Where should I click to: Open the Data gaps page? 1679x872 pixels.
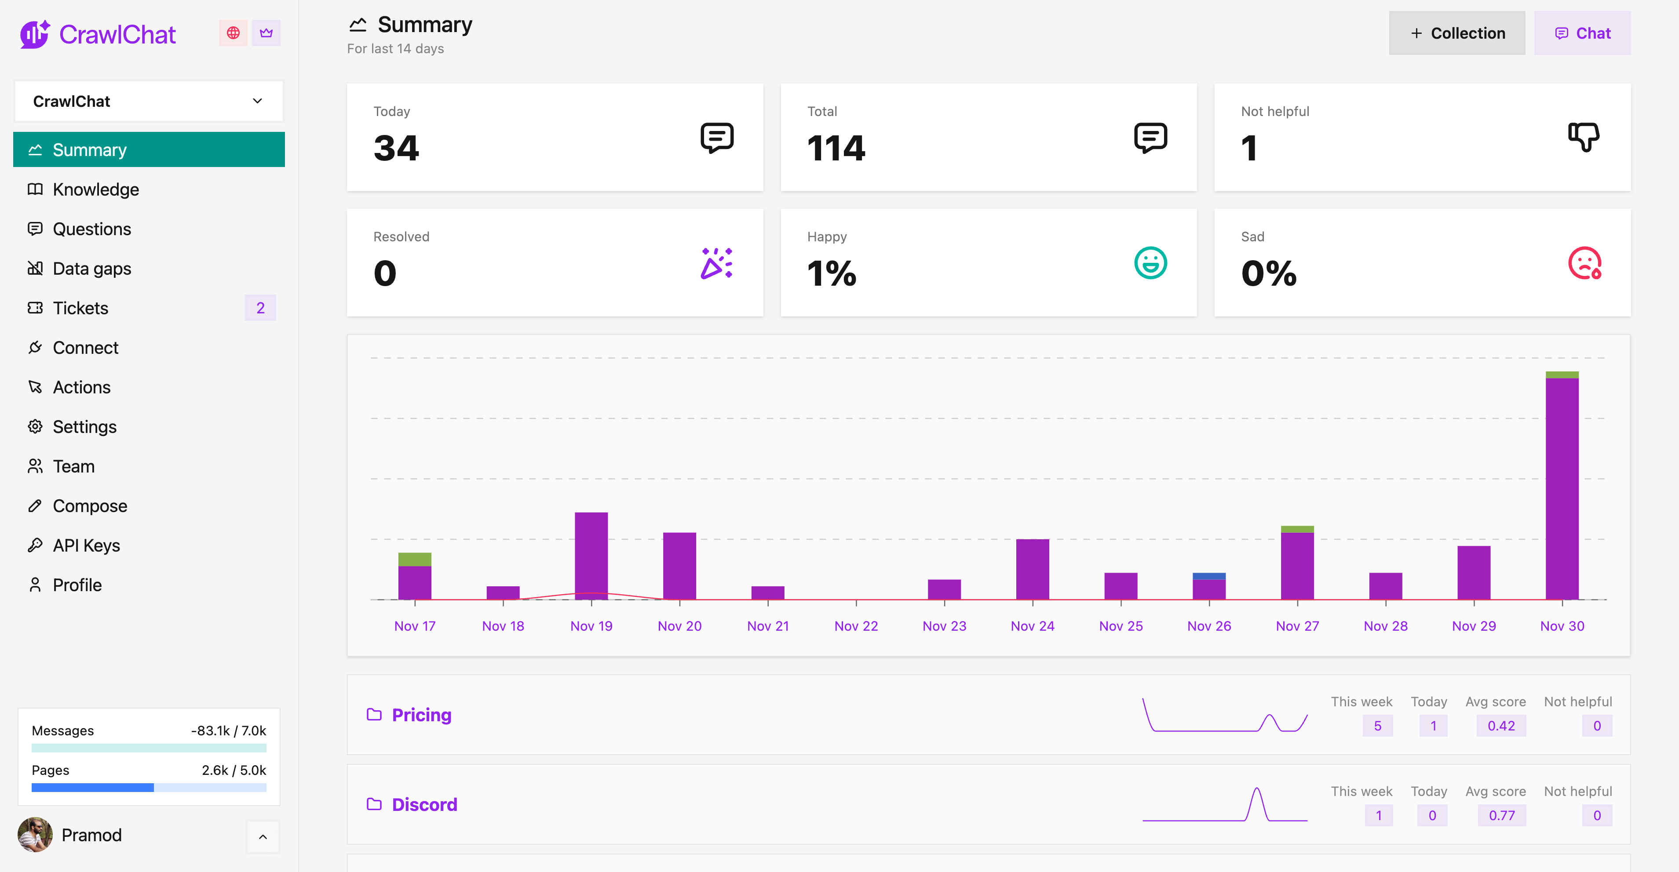tap(92, 268)
